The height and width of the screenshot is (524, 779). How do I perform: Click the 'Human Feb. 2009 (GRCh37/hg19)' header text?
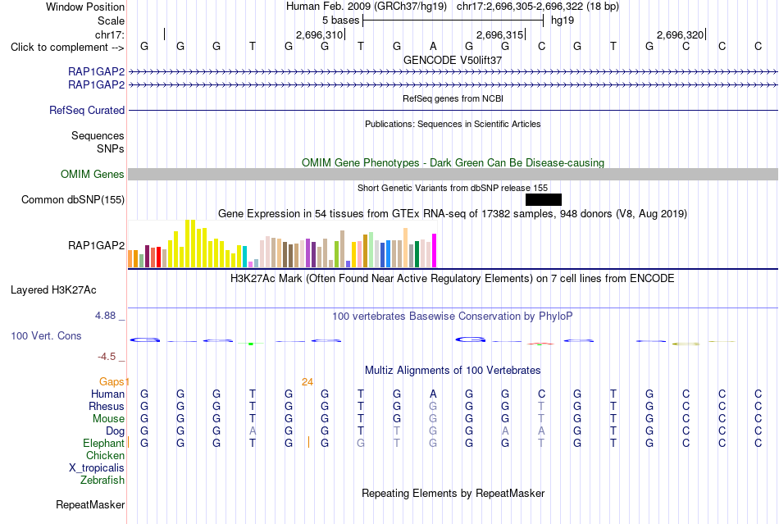coord(367,7)
